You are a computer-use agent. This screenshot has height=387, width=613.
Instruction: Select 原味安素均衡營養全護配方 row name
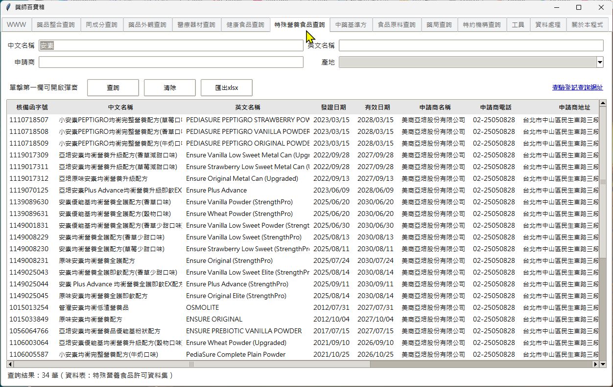tap(97, 260)
